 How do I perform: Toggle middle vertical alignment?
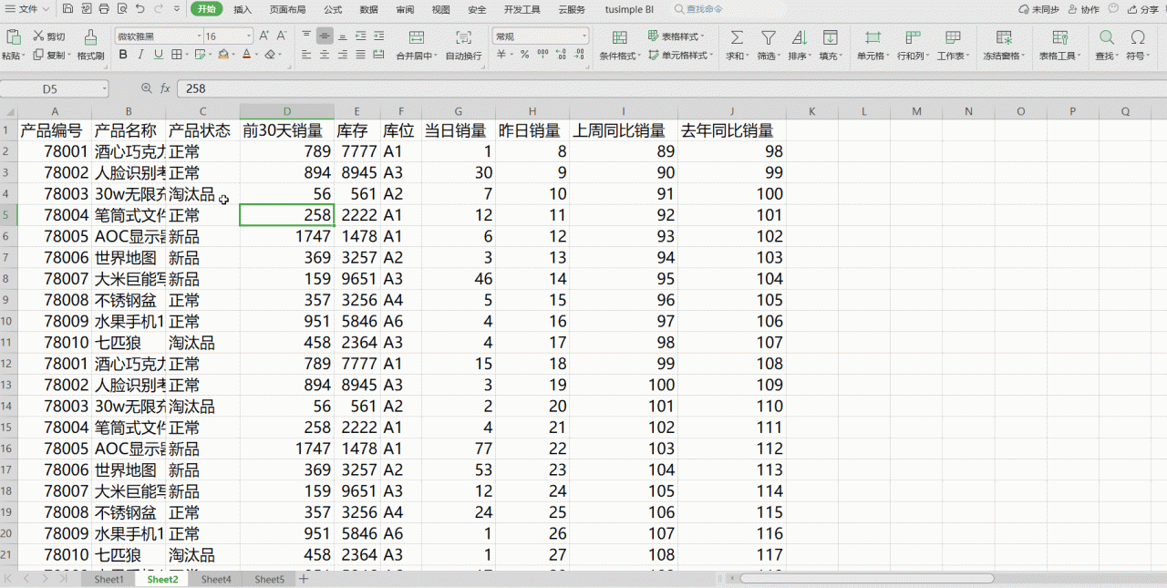point(325,36)
